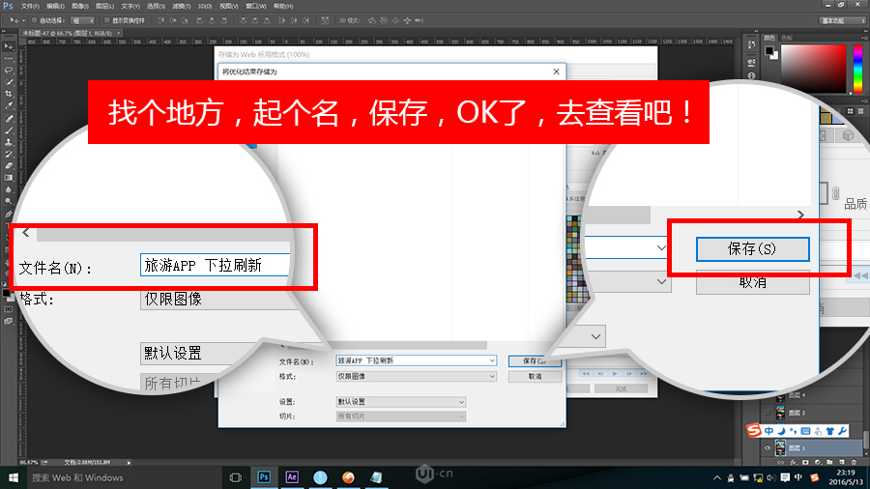Hide 图层 1 using its eye icon
Image resolution: width=870 pixels, height=489 pixels.
pos(769,448)
